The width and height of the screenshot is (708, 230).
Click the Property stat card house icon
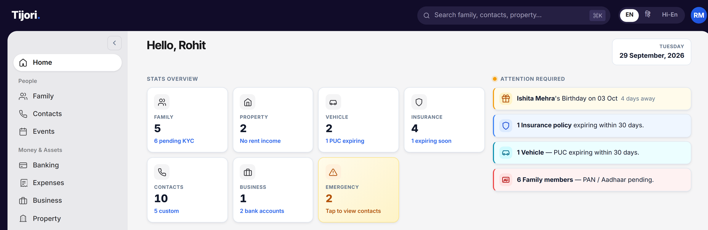pyautogui.click(x=247, y=102)
